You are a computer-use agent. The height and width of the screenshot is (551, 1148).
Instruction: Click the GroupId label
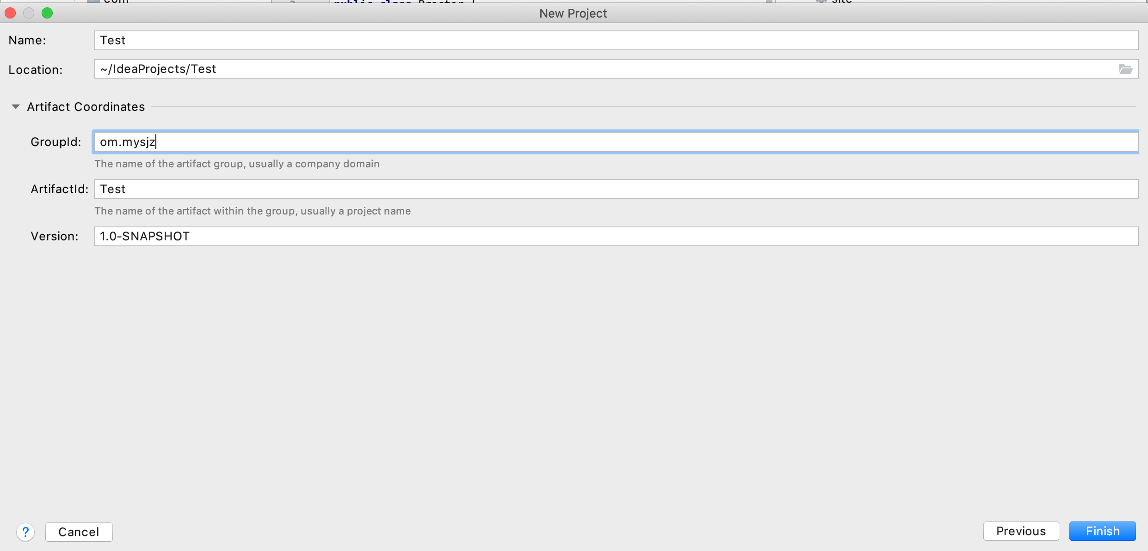56,142
